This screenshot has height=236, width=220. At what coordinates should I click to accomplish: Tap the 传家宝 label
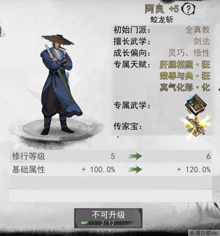tap(128, 126)
